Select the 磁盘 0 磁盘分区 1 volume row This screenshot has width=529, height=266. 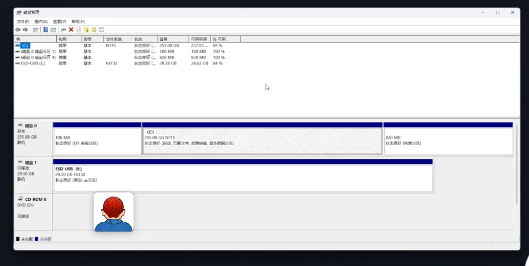pyautogui.click(x=38, y=51)
